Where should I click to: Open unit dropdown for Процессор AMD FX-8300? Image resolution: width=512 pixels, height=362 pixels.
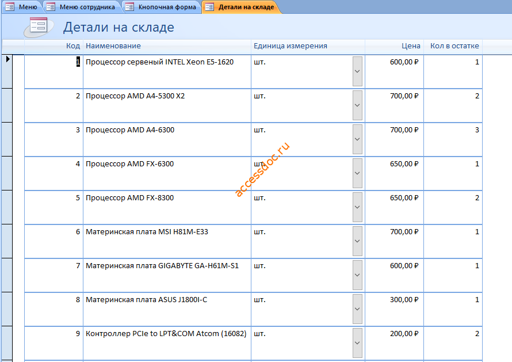(357, 207)
